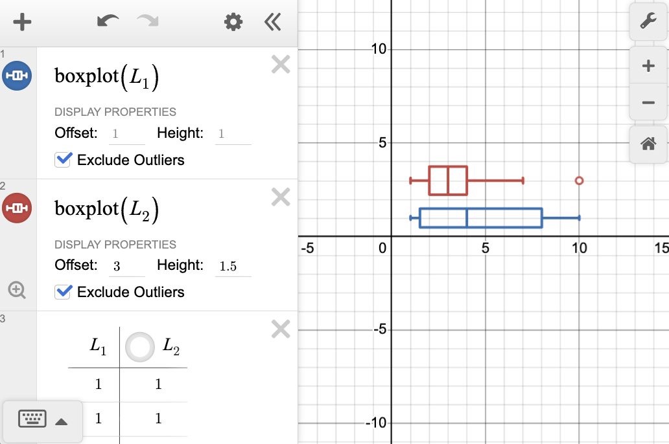Zoom out on the graph
Image resolution: width=669 pixels, height=444 pixels.
coord(648,102)
